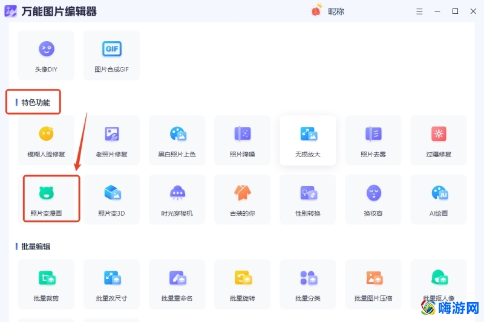484x322 pixels.
Task: Open AI绘画 painting tool
Action: click(439, 199)
